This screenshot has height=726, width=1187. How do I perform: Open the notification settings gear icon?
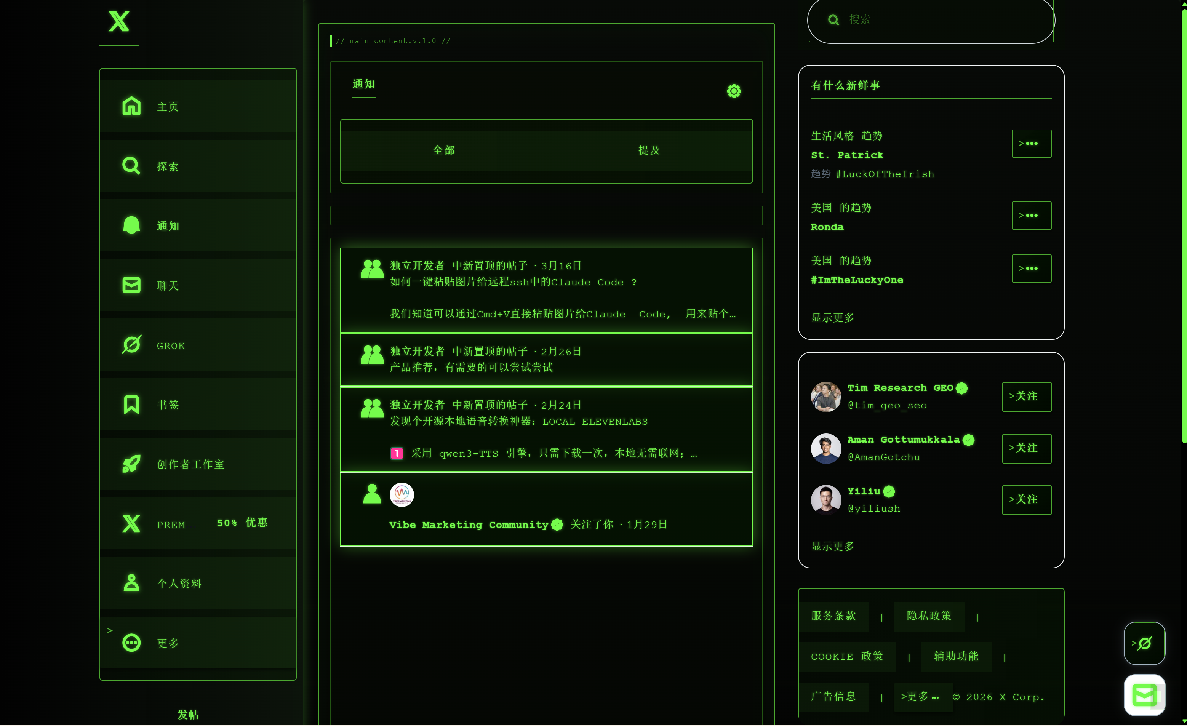tap(734, 91)
